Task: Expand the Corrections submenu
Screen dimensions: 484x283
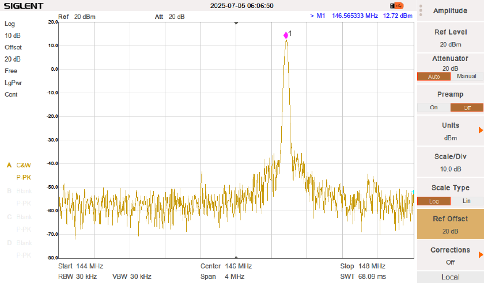Action: [x=451, y=255]
